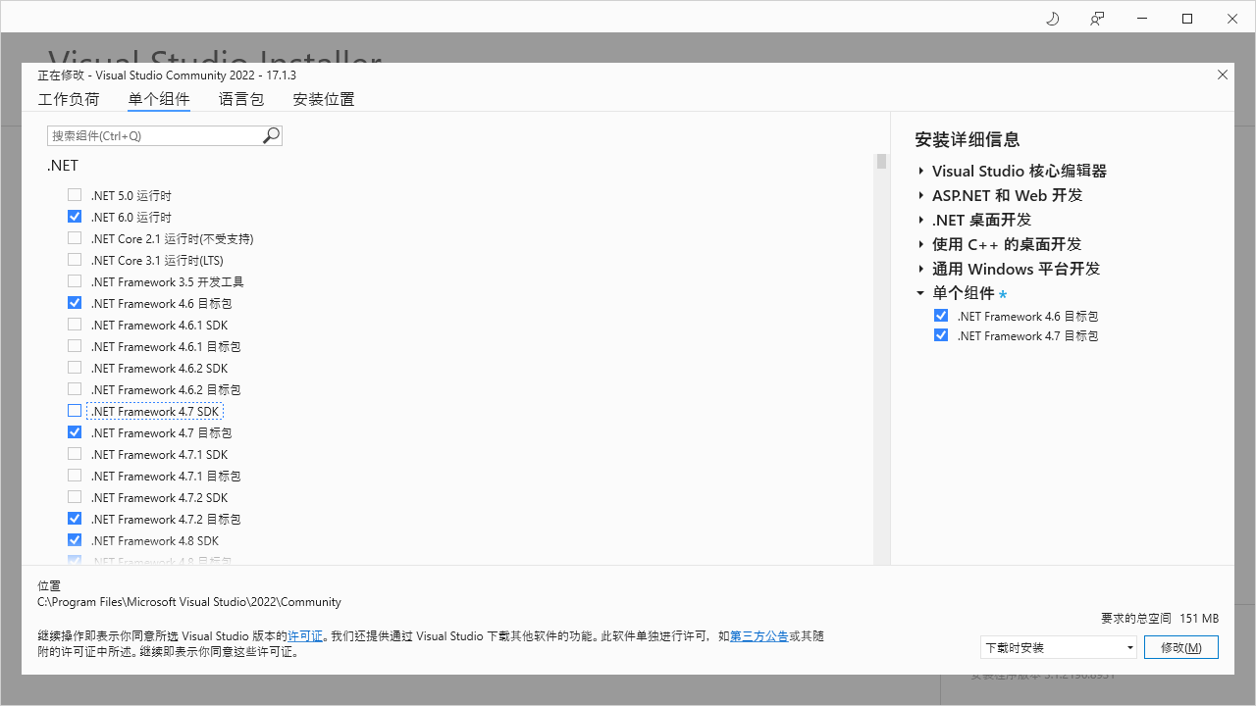This screenshot has height=706, width=1256.
Task: Check .NET Core 3.1 运行时(LTS)
Action: [74, 259]
